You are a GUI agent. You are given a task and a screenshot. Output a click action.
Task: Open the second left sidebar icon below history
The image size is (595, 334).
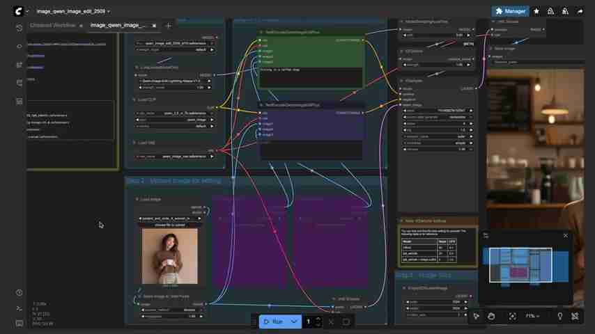click(20, 46)
